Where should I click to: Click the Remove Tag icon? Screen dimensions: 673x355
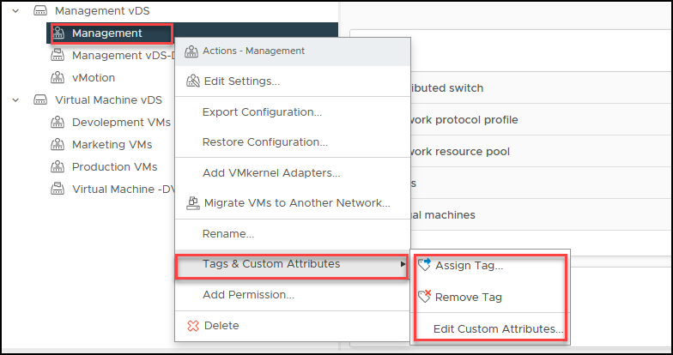click(424, 297)
